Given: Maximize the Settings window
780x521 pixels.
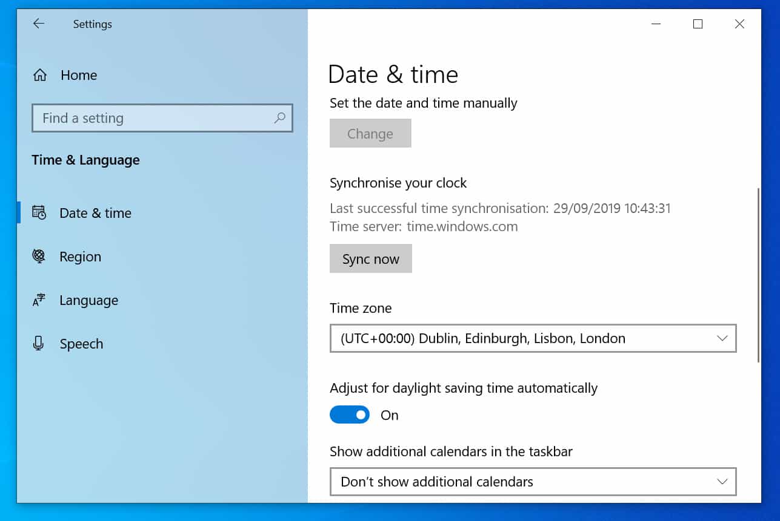Looking at the screenshot, I should tap(697, 24).
